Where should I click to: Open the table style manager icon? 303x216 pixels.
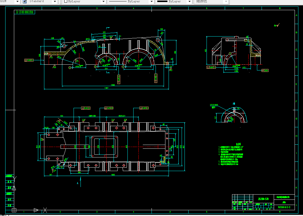pos(25,1)
